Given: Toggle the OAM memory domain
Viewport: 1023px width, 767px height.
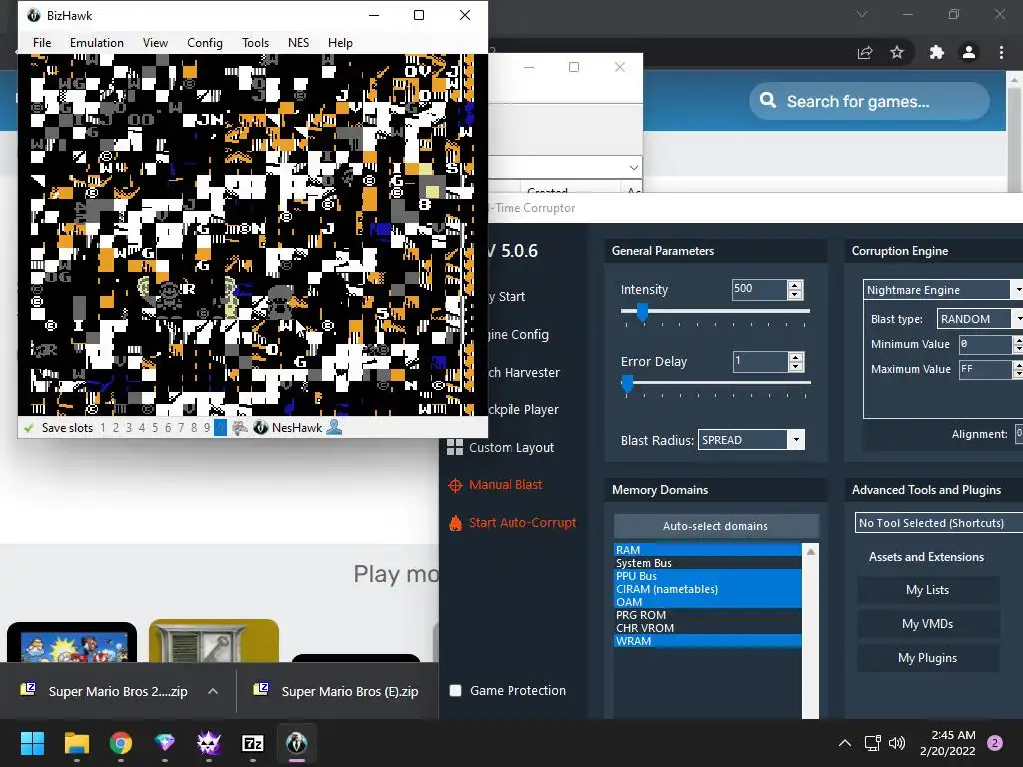Looking at the screenshot, I should tap(708, 602).
